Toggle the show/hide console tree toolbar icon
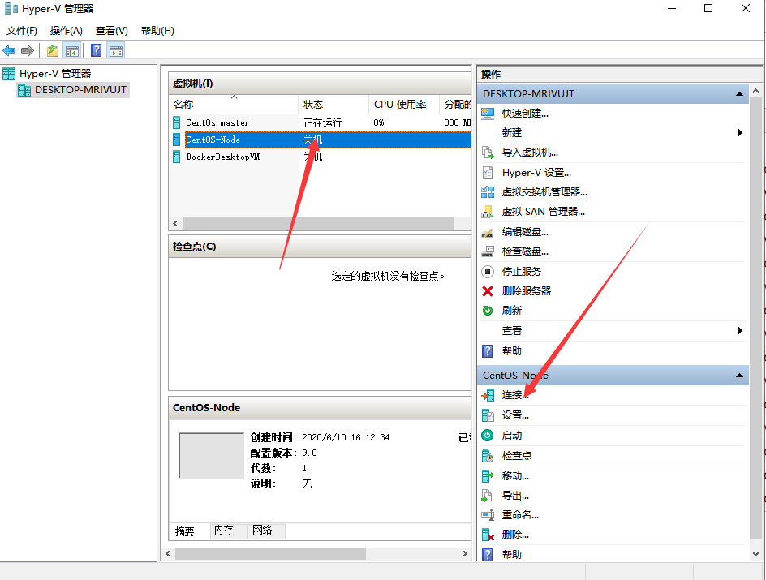 [x=71, y=50]
